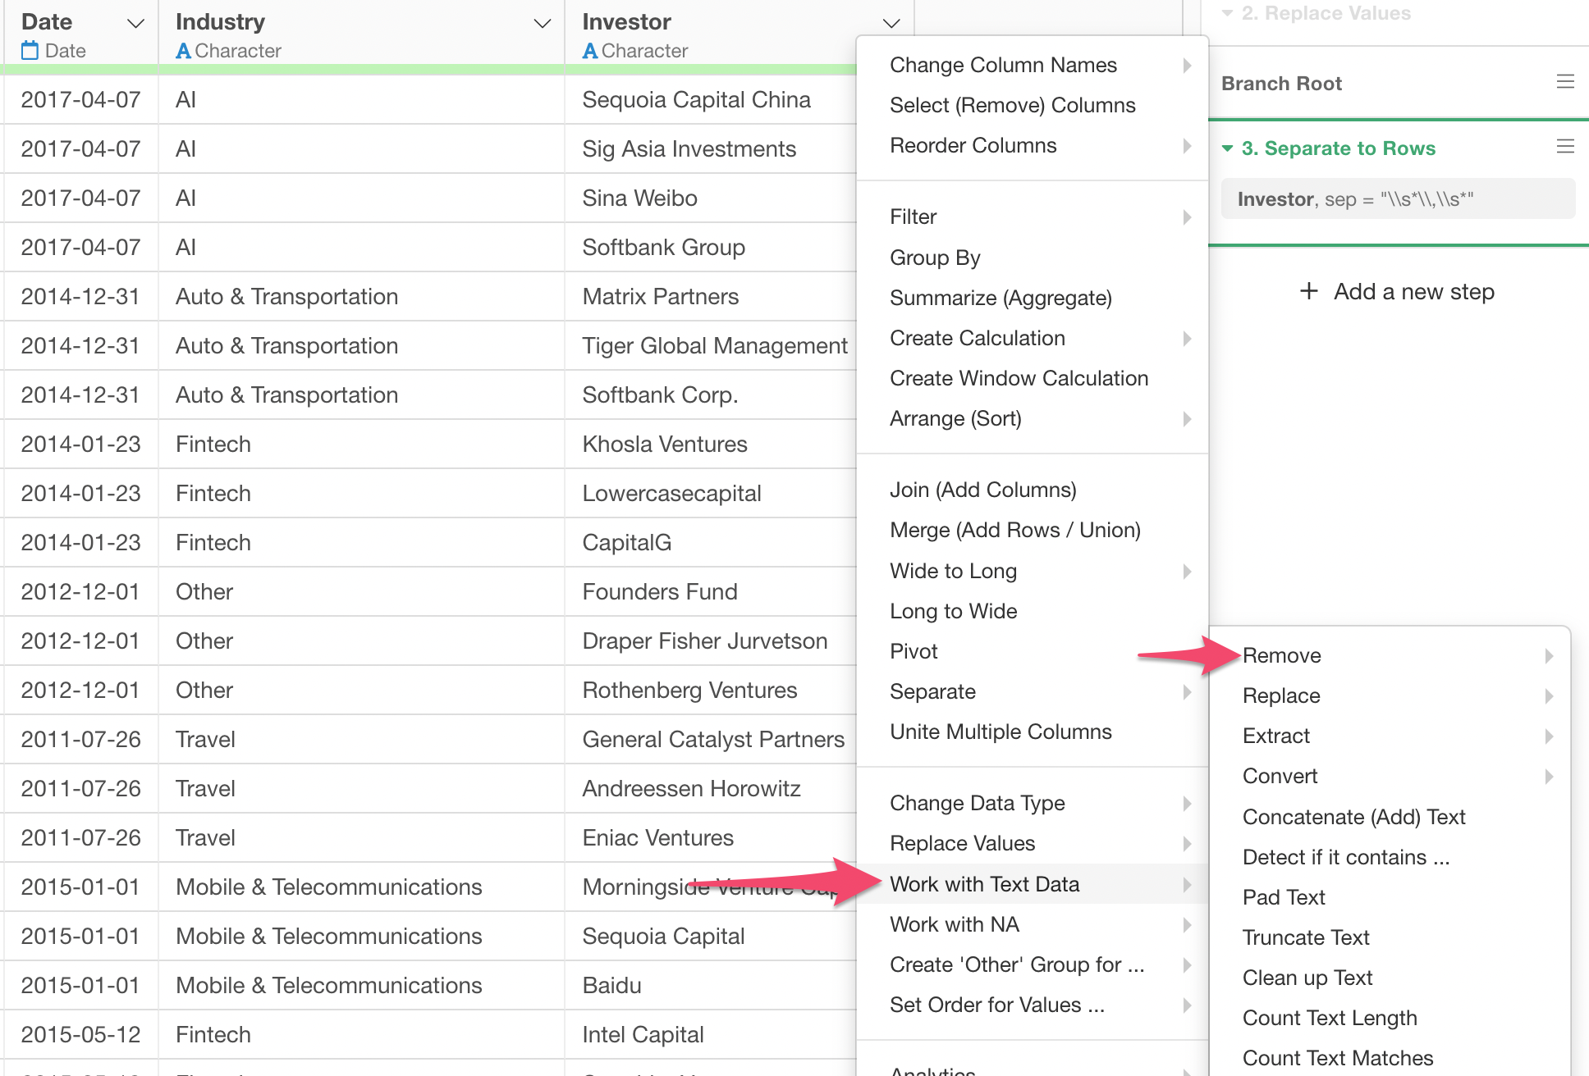Choose Work with Text Data menu item
This screenshot has width=1589, height=1076.
pos(984,884)
